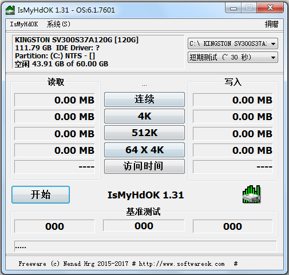
Task: Run the 64 X 4K test
Action: (x=144, y=150)
